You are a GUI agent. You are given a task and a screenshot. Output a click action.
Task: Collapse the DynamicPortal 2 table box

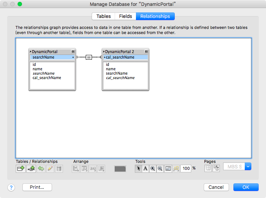146,51
